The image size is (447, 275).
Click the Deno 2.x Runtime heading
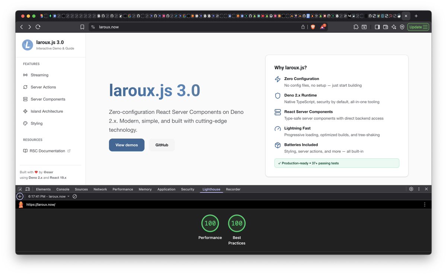(301, 95)
